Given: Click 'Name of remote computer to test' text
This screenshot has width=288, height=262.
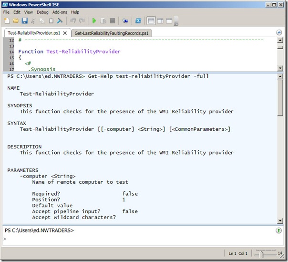Looking at the screenshot, I should (x=80, y=182).
